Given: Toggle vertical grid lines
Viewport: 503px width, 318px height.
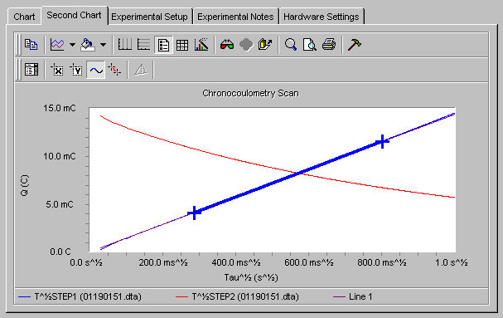Looking at the screenshot, I should (x=125, y=44).
